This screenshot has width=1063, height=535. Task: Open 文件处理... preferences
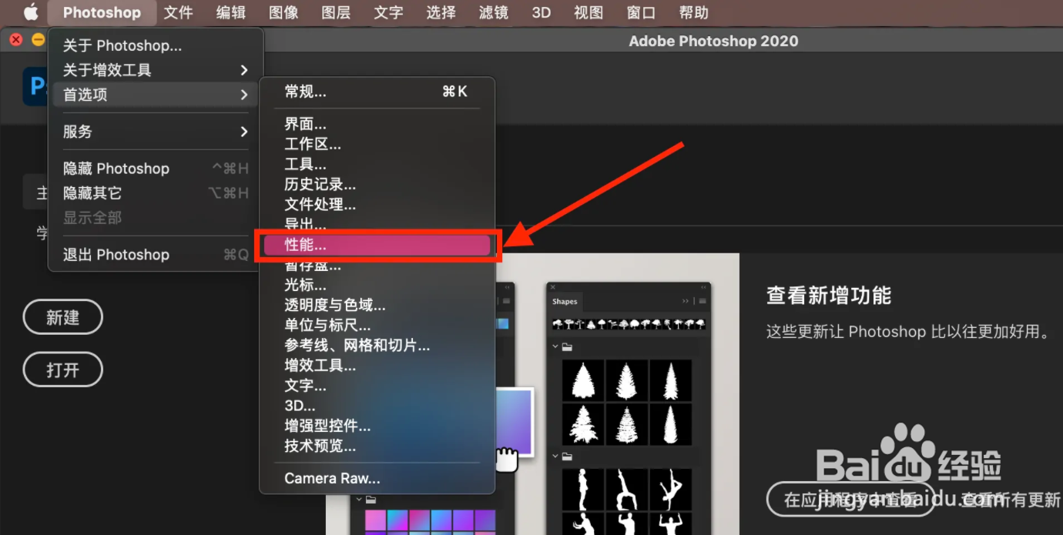coord(377,205)
